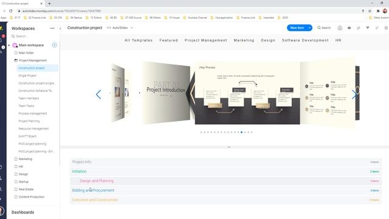Open the 13 Python bookmark folder
This screenshot has height=219, width=389.
pyautogui.click(x=94, y=18)
